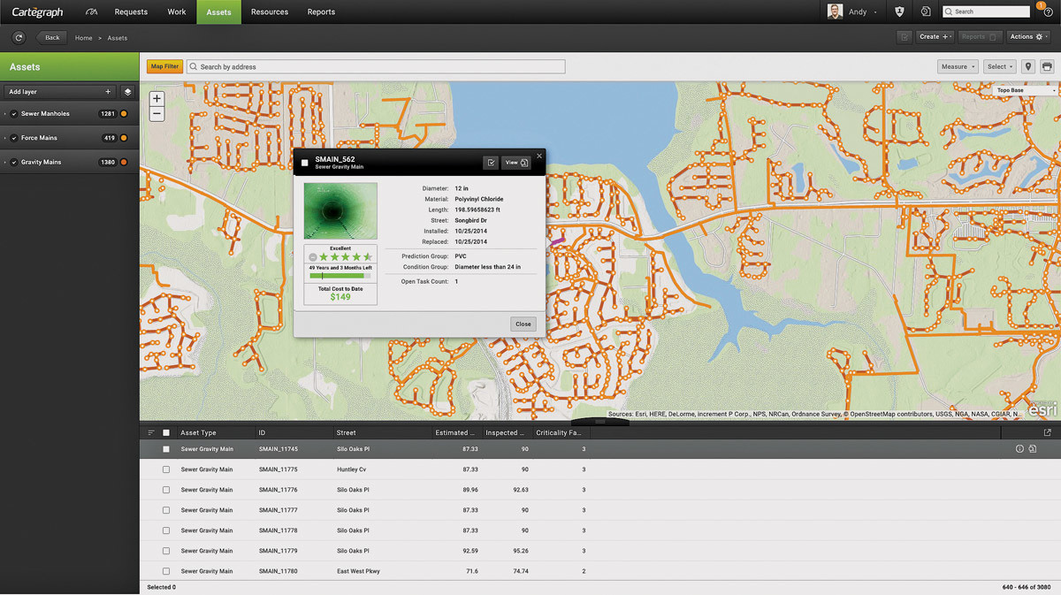Zoom out on the map
The image size is (1061, 595).
156,114
